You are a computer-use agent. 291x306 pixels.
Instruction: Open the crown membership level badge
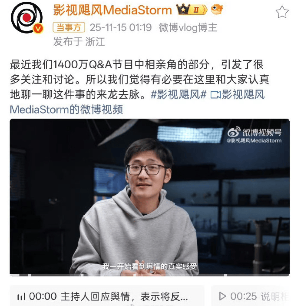click(x=192, y=10)
